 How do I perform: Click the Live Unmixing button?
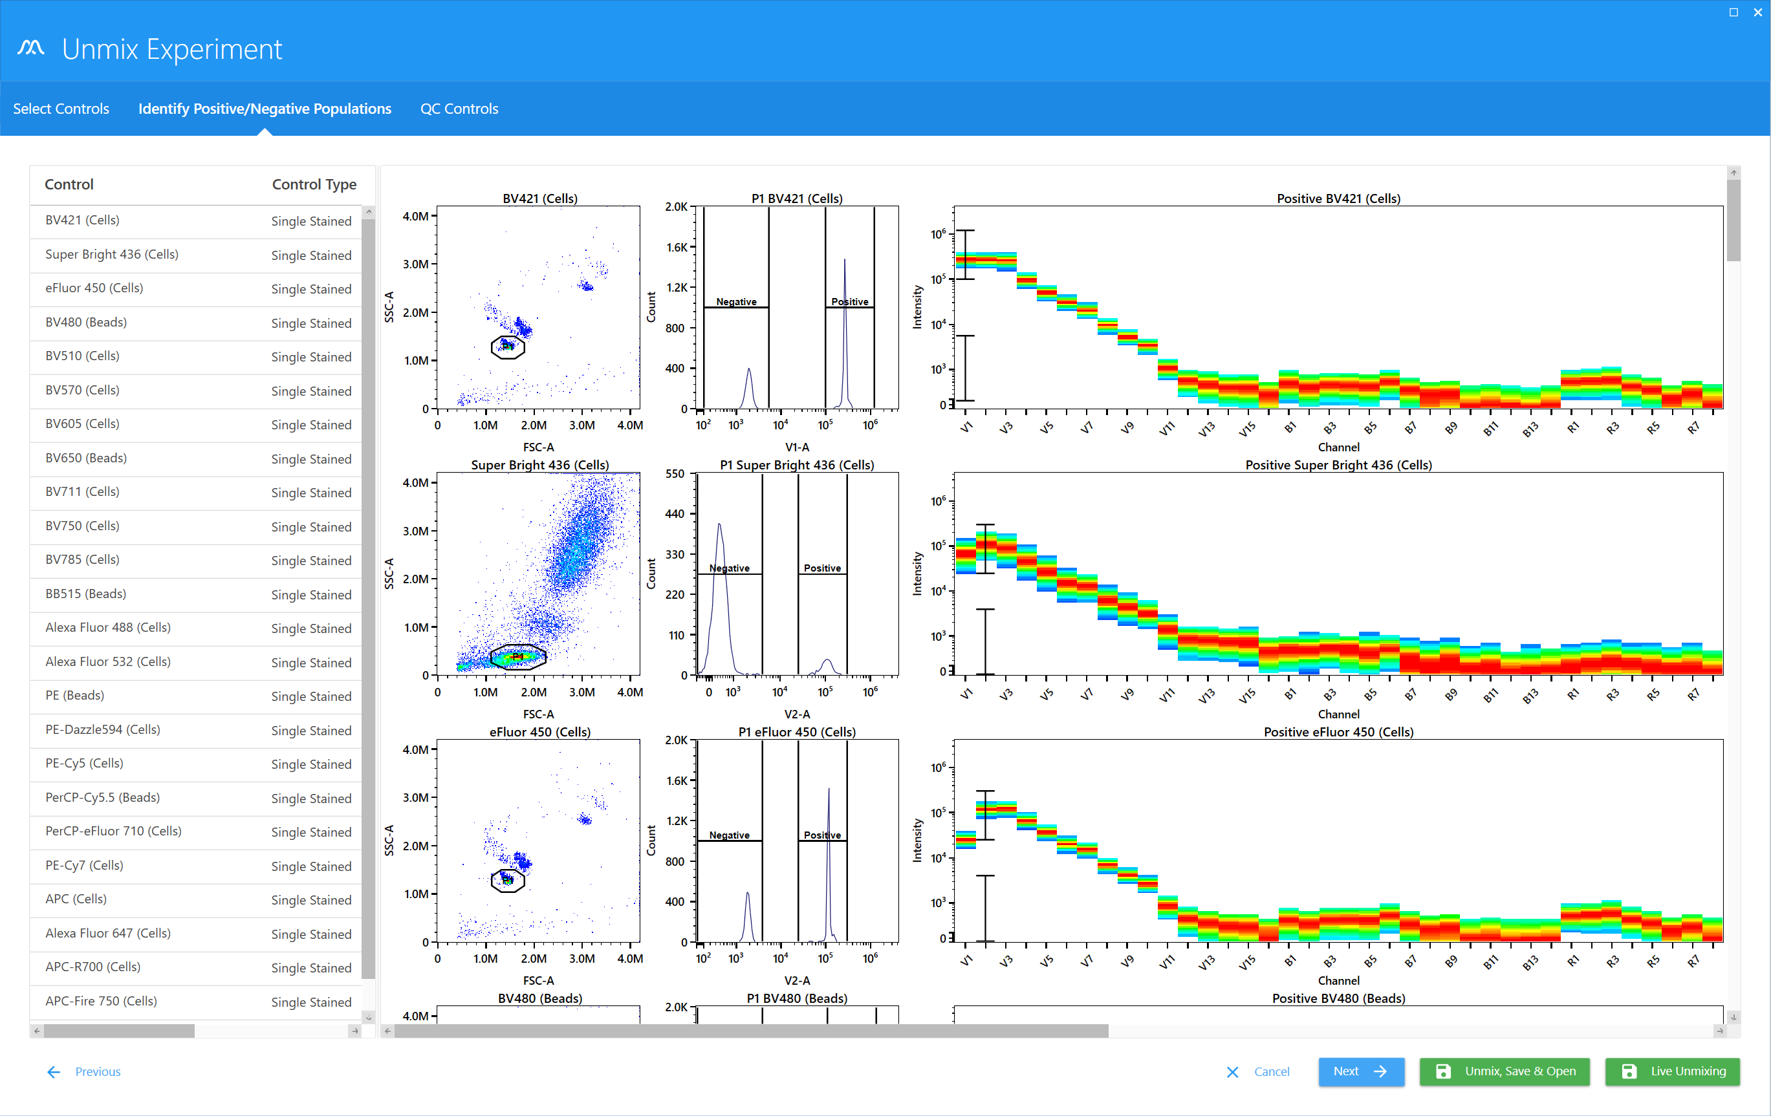click(x=1671, y=1071)
